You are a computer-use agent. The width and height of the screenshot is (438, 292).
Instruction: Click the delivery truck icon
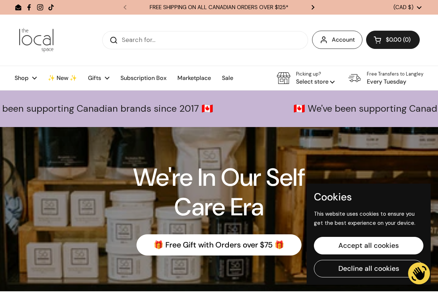[x=354, y=78]
